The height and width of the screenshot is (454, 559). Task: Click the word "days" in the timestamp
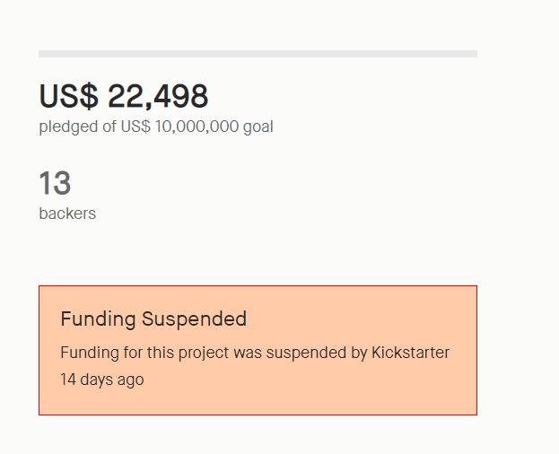[x=97, y=380]
